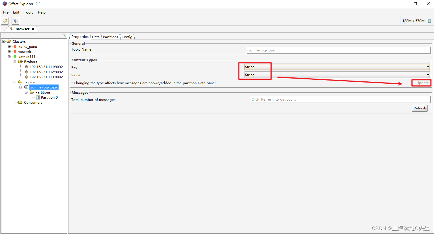Click the trash can garbage collect icon

[429, 21]
